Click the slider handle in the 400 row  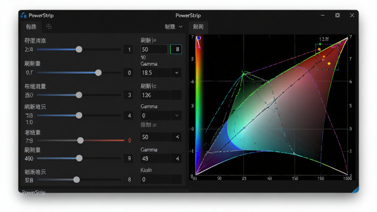pos(79,158)
